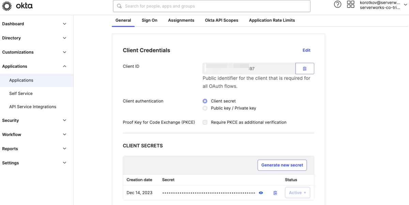Switch to the Assignments tab

pos(181,20)
